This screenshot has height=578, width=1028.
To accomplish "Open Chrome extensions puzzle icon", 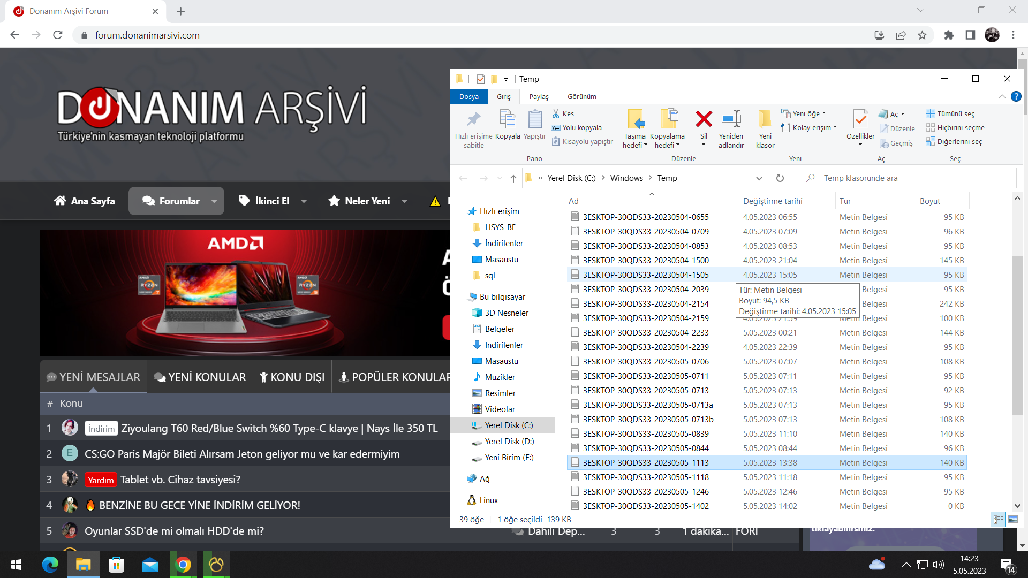I will coord(949,35).
